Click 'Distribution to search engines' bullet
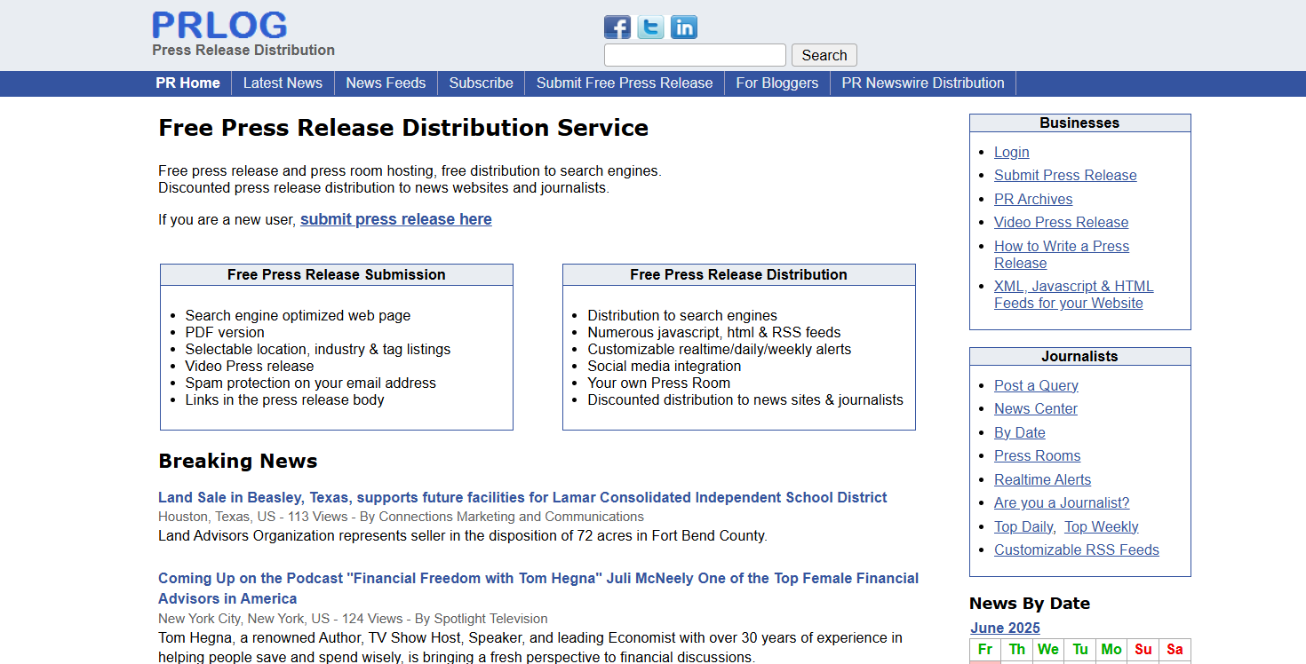This screenshot has width=1306, height=664. pyautogui.click(x=682, y=315)
